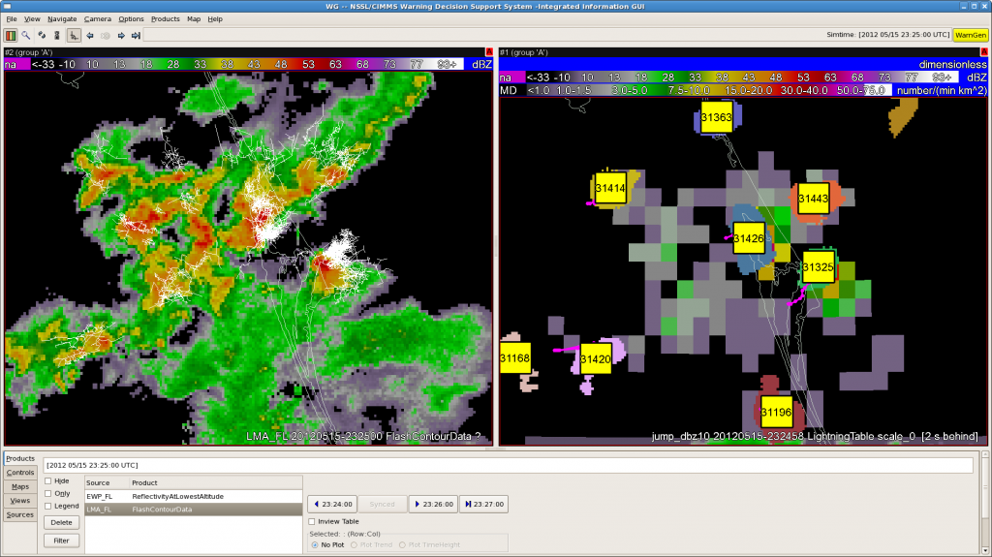The width and height of the screenshot is (992, 557).
Task: Open the Sources side tab
Action: click(19, 514)
